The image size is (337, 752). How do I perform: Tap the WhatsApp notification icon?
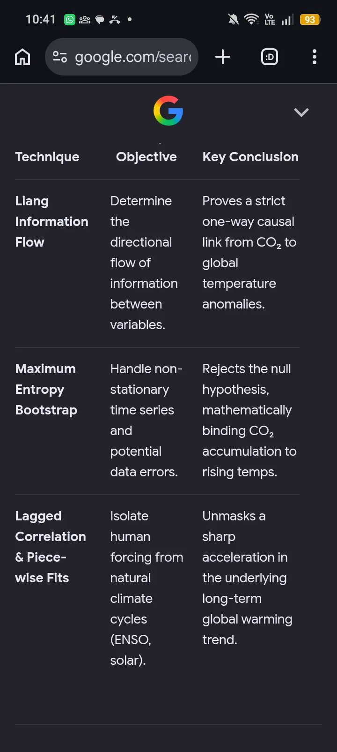[x=70, y=20]
